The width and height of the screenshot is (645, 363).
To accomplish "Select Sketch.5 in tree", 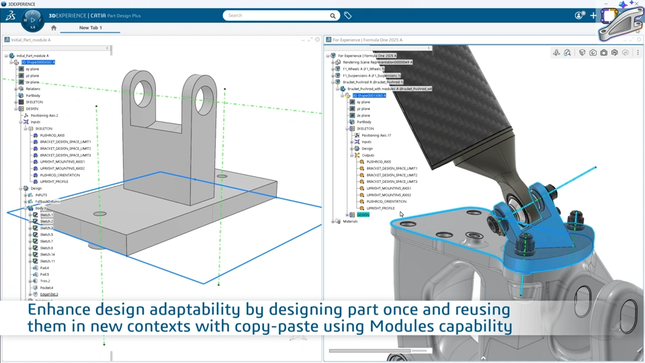I will pos(46,235).
